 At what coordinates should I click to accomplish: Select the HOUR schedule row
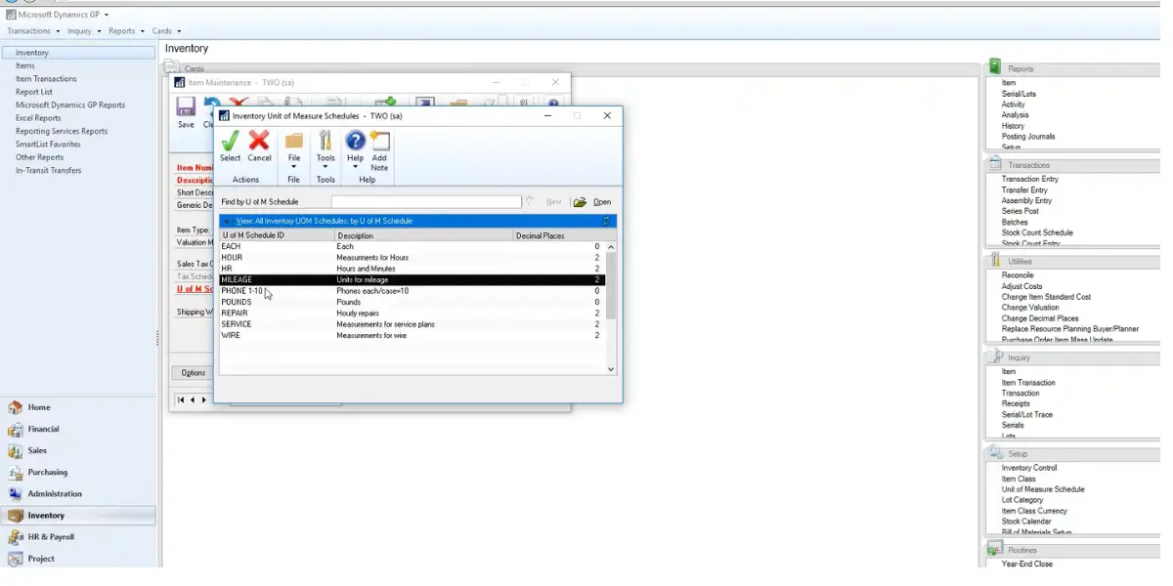413,258
